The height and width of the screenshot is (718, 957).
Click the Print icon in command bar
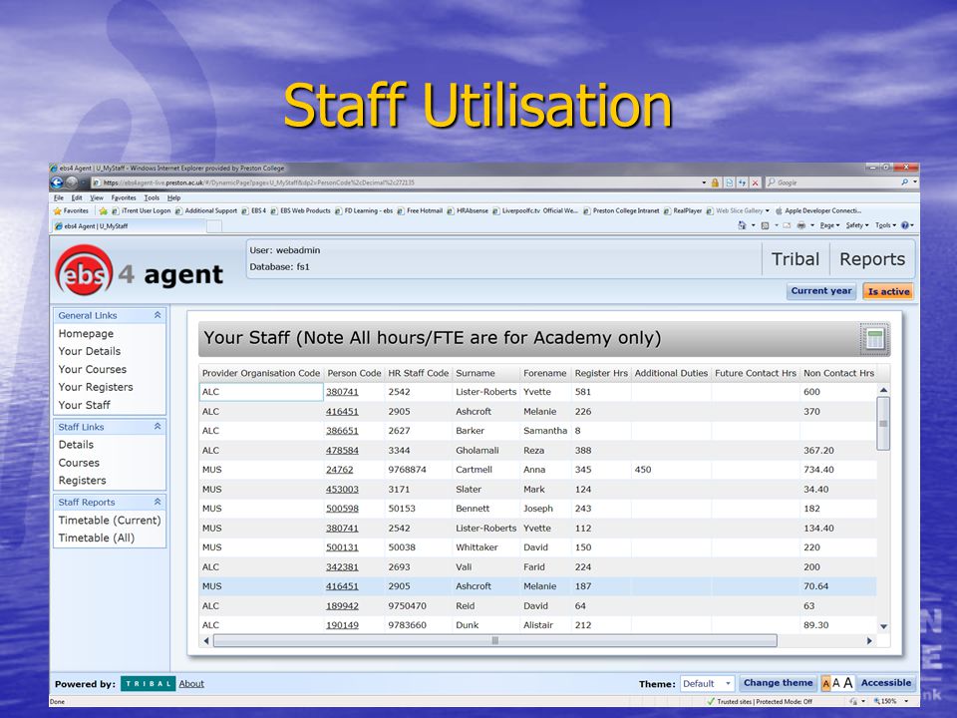coord(800,225)
